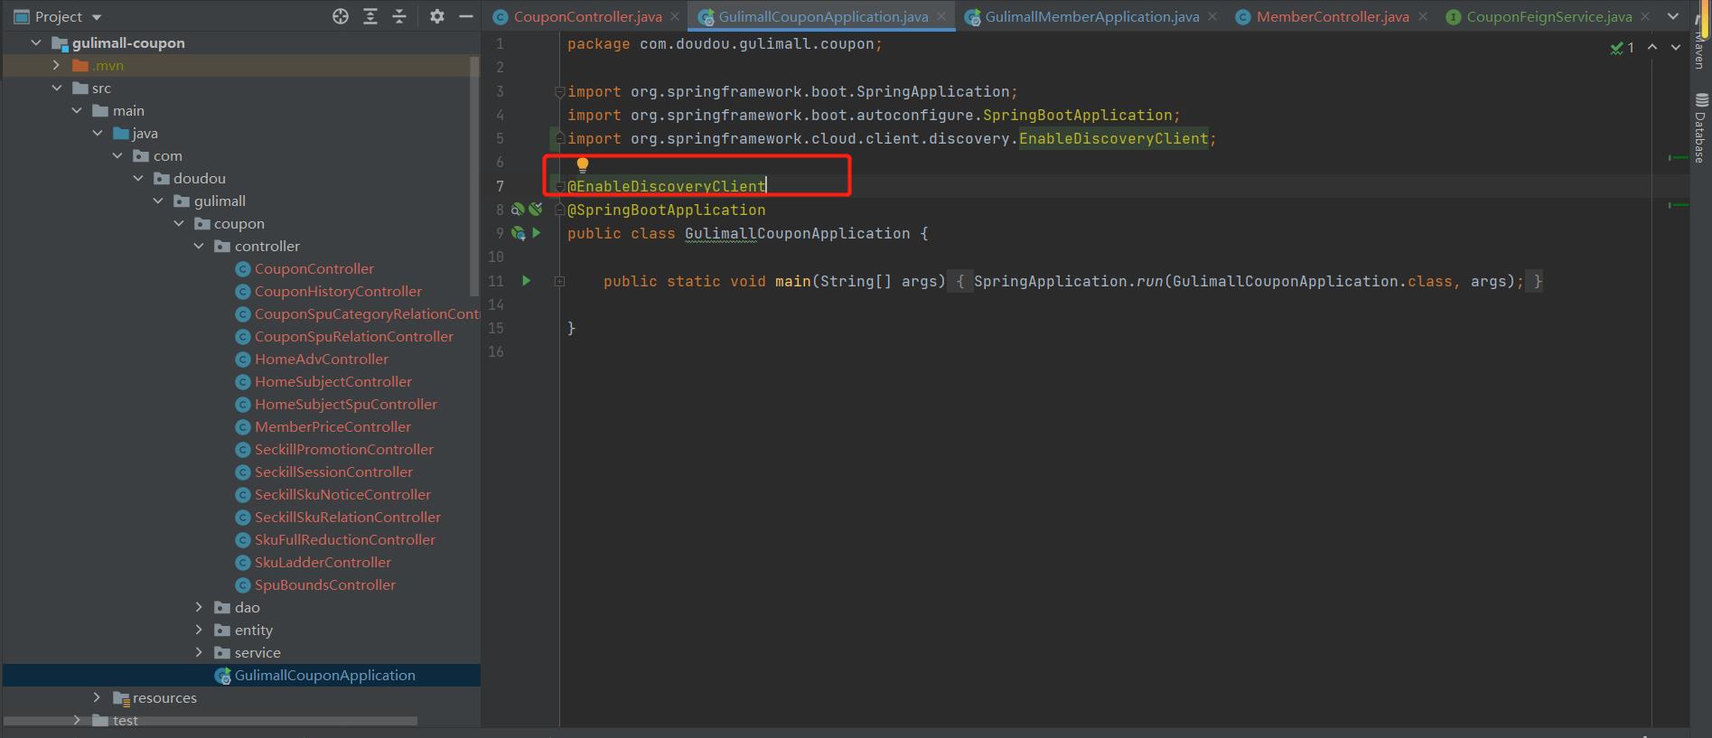
Task: Expand the dao package
Action: [x=199, y=607]
